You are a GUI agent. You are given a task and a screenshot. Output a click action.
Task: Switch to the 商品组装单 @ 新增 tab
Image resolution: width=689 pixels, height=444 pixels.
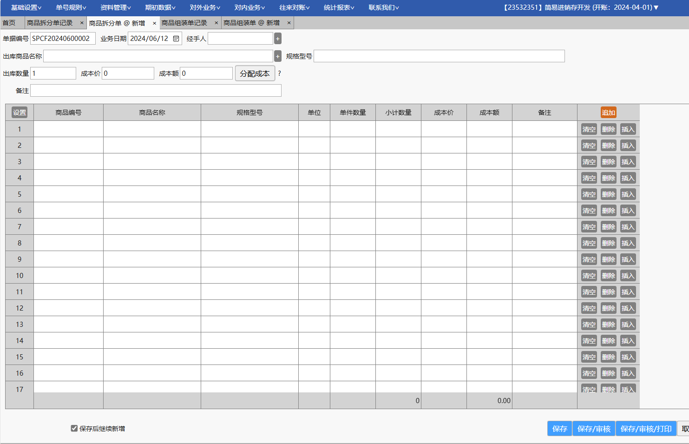[252, 23]
